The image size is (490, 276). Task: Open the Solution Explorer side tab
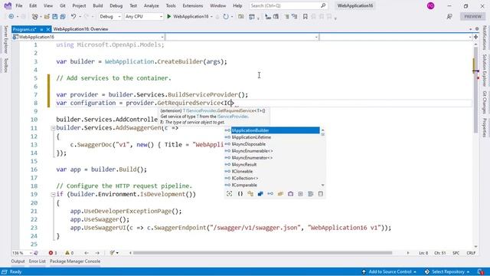pyautogui.click(x=485, y=70)
